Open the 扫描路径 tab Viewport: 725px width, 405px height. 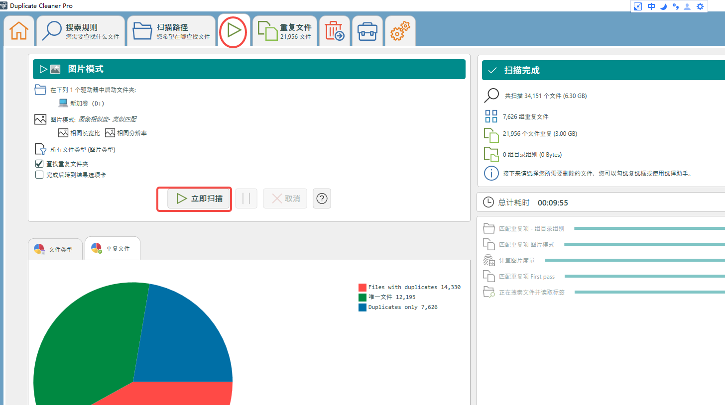(x=171, y=31)
